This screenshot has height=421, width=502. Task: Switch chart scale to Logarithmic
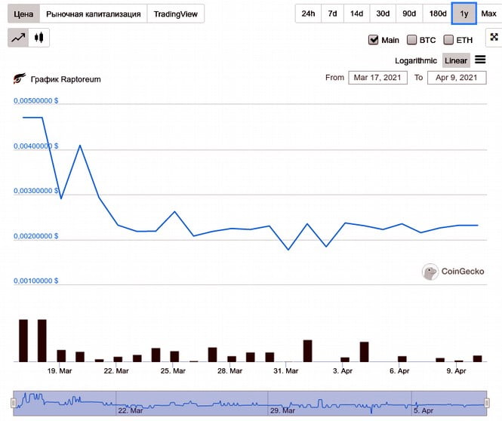click(x=415, y=61)
